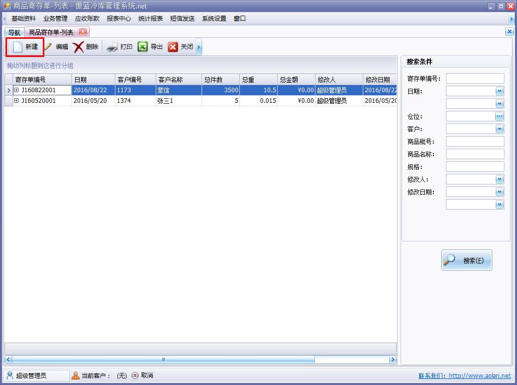Expand row J160520001 with plus sign
The image size is (517, 385).
tap(16, 101)
